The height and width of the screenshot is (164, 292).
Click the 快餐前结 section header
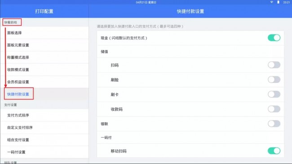(11, 22)
